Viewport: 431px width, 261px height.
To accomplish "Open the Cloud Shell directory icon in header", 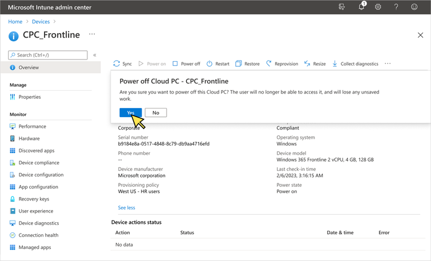I will [x=342, y=7].
